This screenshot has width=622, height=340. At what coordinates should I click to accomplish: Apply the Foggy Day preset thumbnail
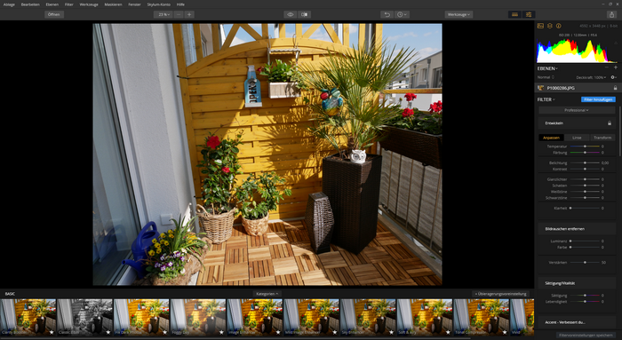(198, 317)
